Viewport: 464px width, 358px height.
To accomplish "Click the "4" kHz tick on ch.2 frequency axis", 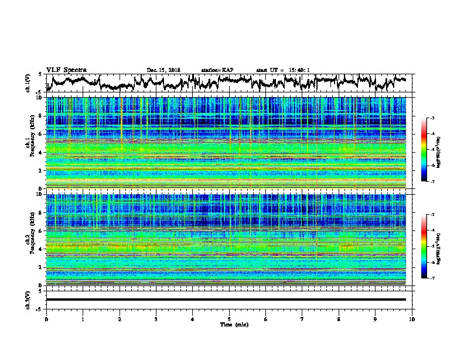I will [x=42, y=249].
